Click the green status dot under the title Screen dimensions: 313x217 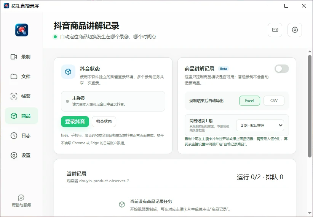pos(55,37)
